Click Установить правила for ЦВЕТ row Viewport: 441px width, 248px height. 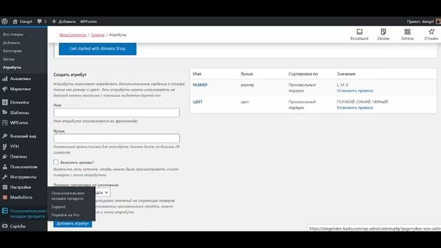pos(355,107)
